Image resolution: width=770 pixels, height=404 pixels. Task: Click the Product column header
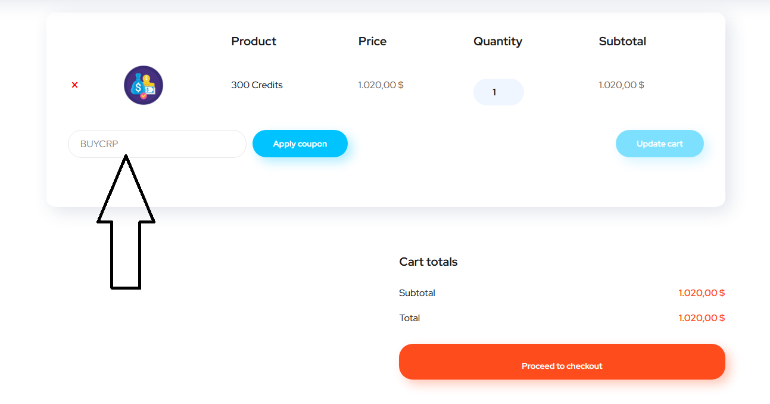(253, 41)
